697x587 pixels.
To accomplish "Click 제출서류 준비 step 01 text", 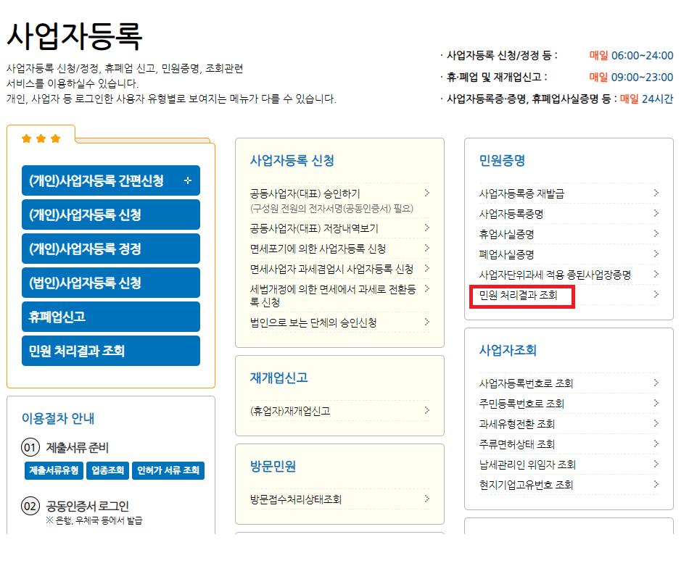I will pos(78,448).
